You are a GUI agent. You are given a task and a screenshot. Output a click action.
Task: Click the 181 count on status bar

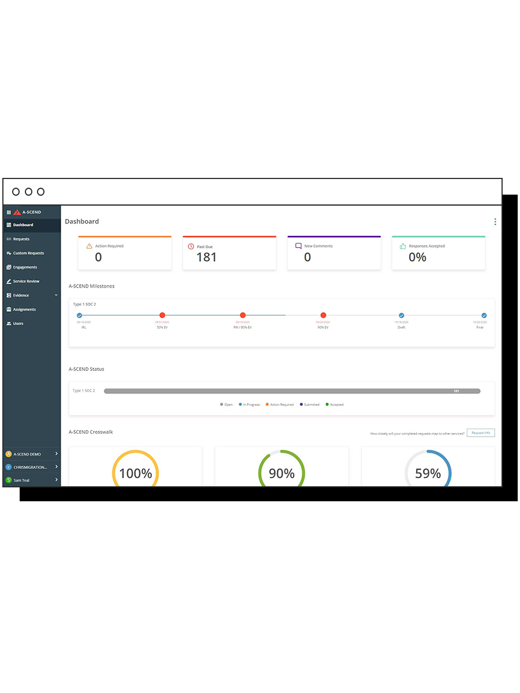point(456,391)
